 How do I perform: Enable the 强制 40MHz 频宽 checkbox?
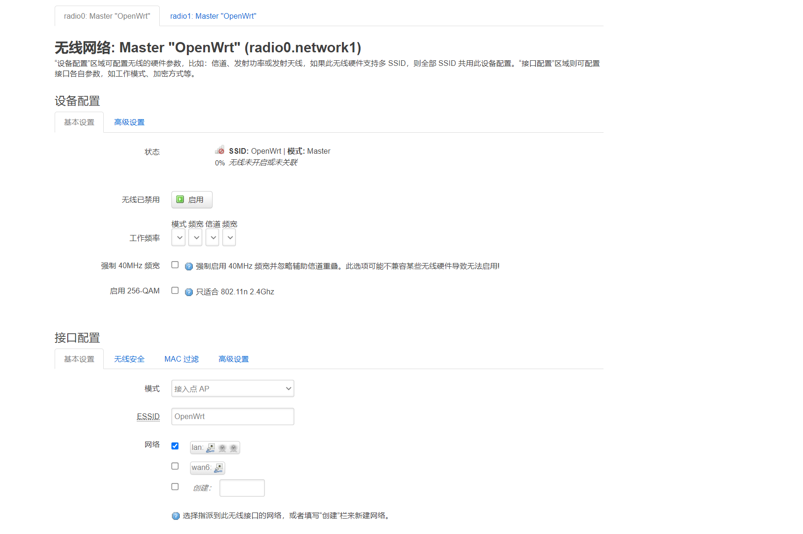click(175, 264)
